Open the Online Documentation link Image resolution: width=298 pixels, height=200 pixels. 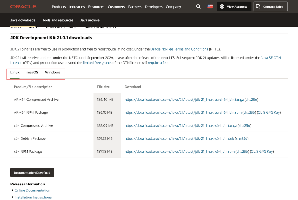[33, 190]
